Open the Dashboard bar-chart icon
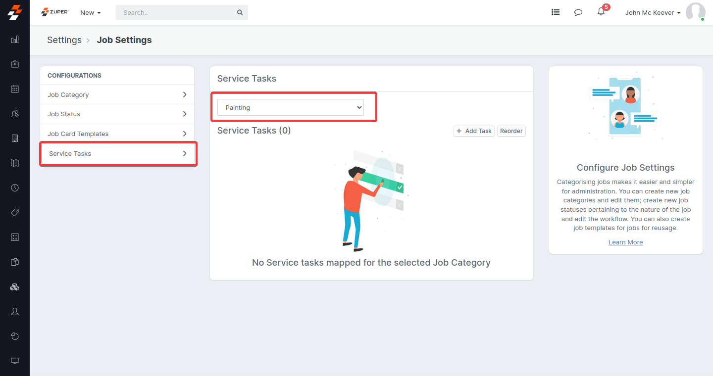713x376 pixels. click(14, 40)
